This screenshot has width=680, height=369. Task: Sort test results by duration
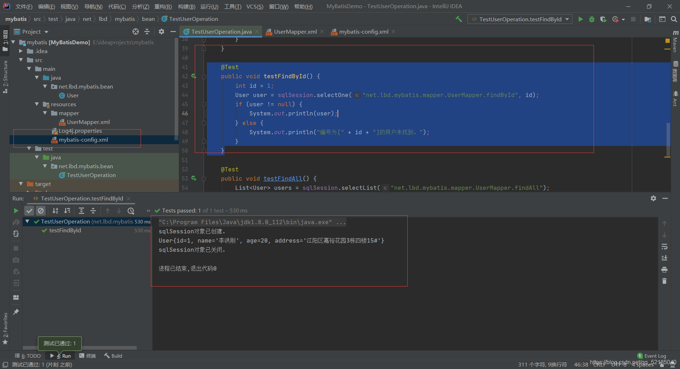[67, 211]
